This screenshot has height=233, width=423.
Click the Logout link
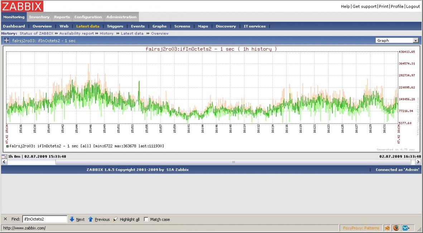click(x=413, y=6)
